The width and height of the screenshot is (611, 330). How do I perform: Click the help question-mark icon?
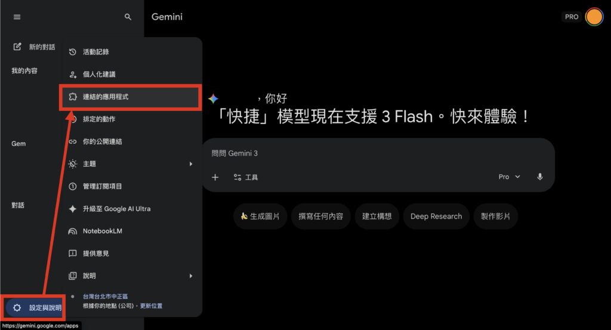tap(73, 276)
